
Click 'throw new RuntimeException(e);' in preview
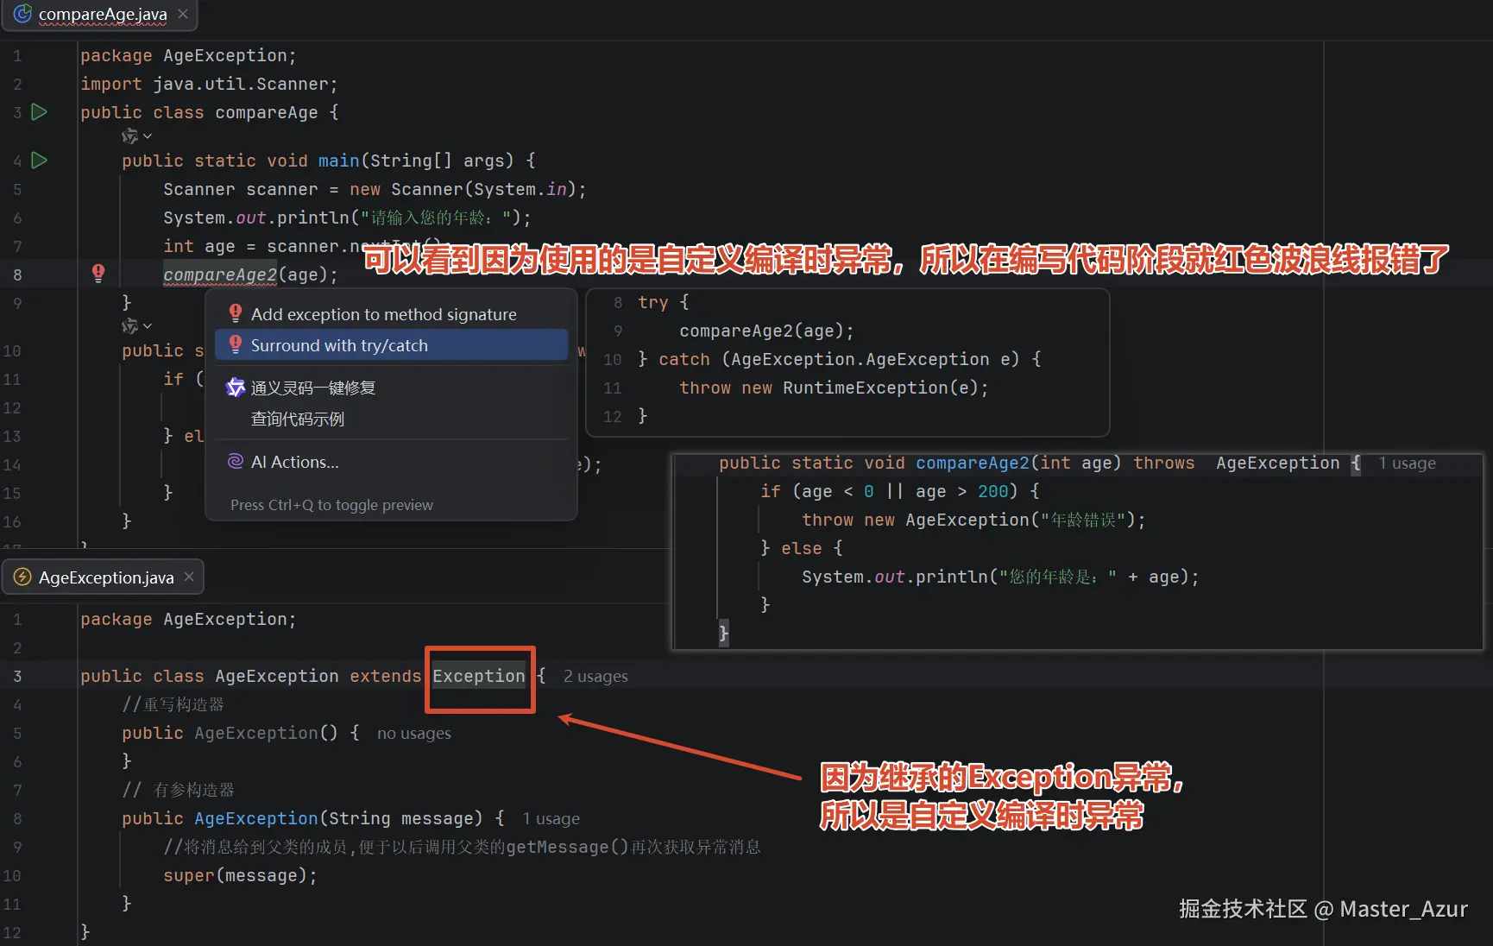pos(834,388)
